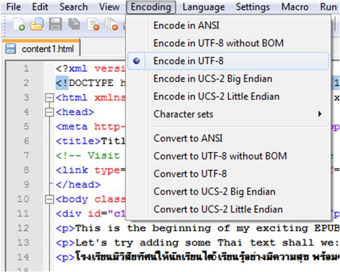Click the <title> tag on line 6
This screenshot has width=340, height=272.
[78, 141]
